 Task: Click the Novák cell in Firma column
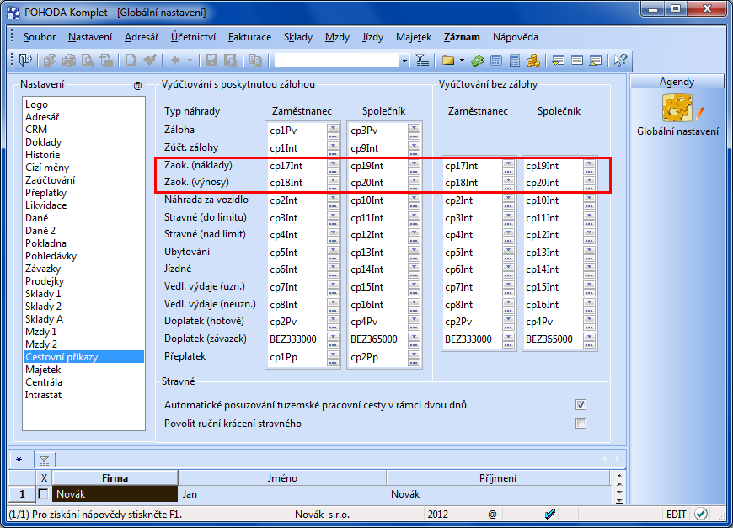115,493
